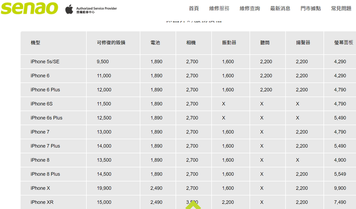The height and width of the screenshot is (209, 356).
Task: Open the 最新消息 menu item
Action: pos(280,8)
